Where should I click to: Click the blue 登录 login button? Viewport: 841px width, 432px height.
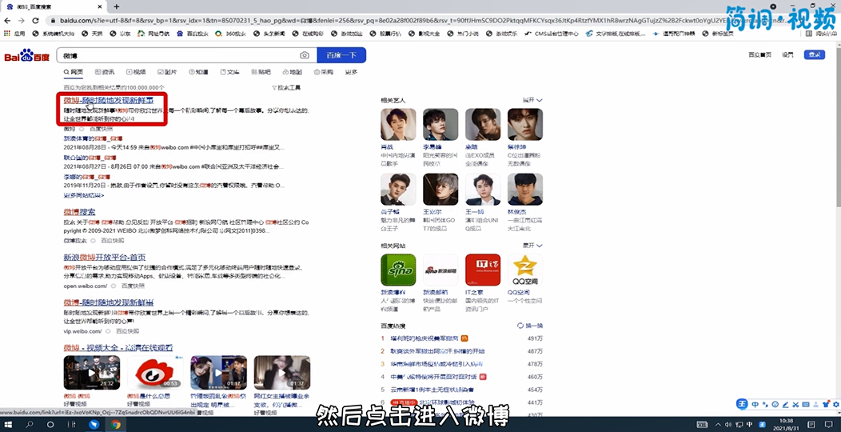point(814,55)
